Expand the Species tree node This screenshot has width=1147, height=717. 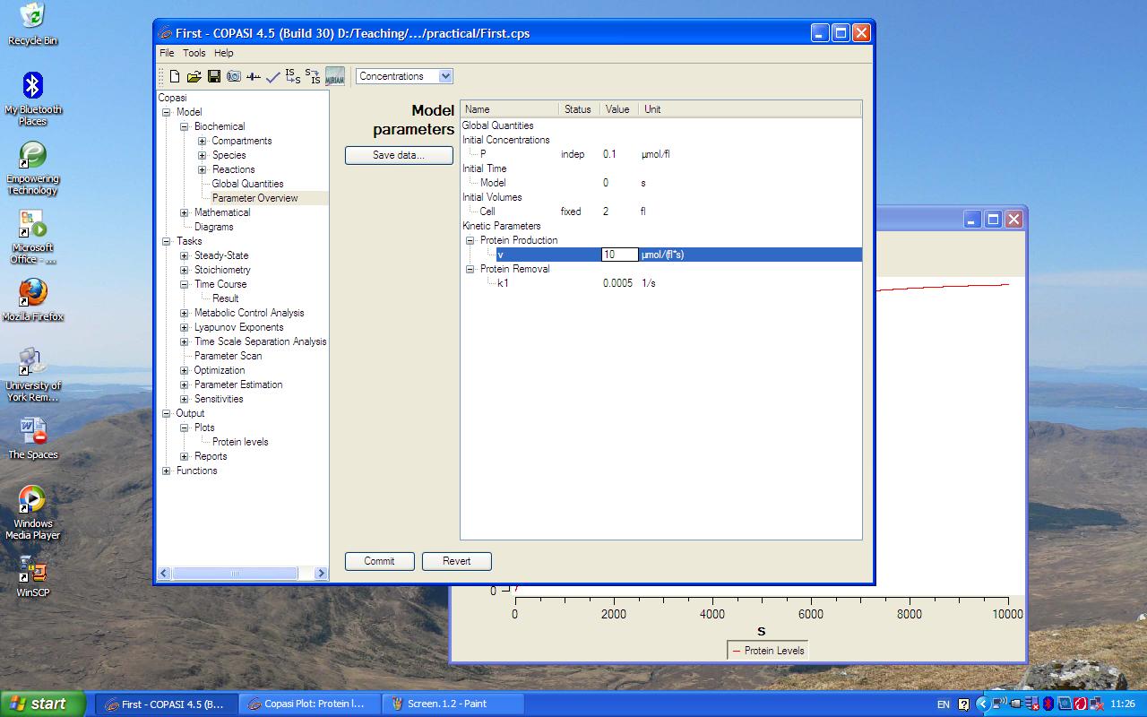pyautogui.click(x=203, y=155)
